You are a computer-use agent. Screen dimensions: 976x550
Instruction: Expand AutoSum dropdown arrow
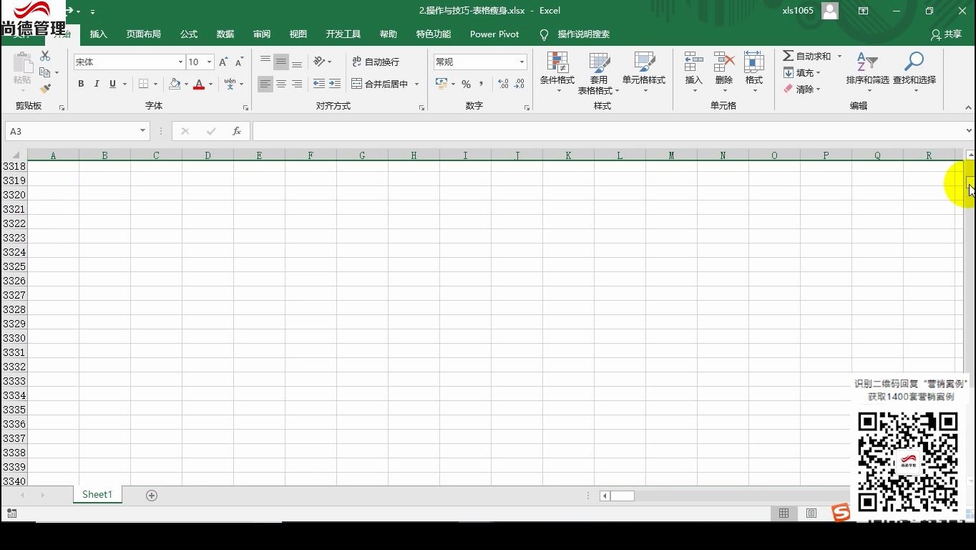click(839, 56)
